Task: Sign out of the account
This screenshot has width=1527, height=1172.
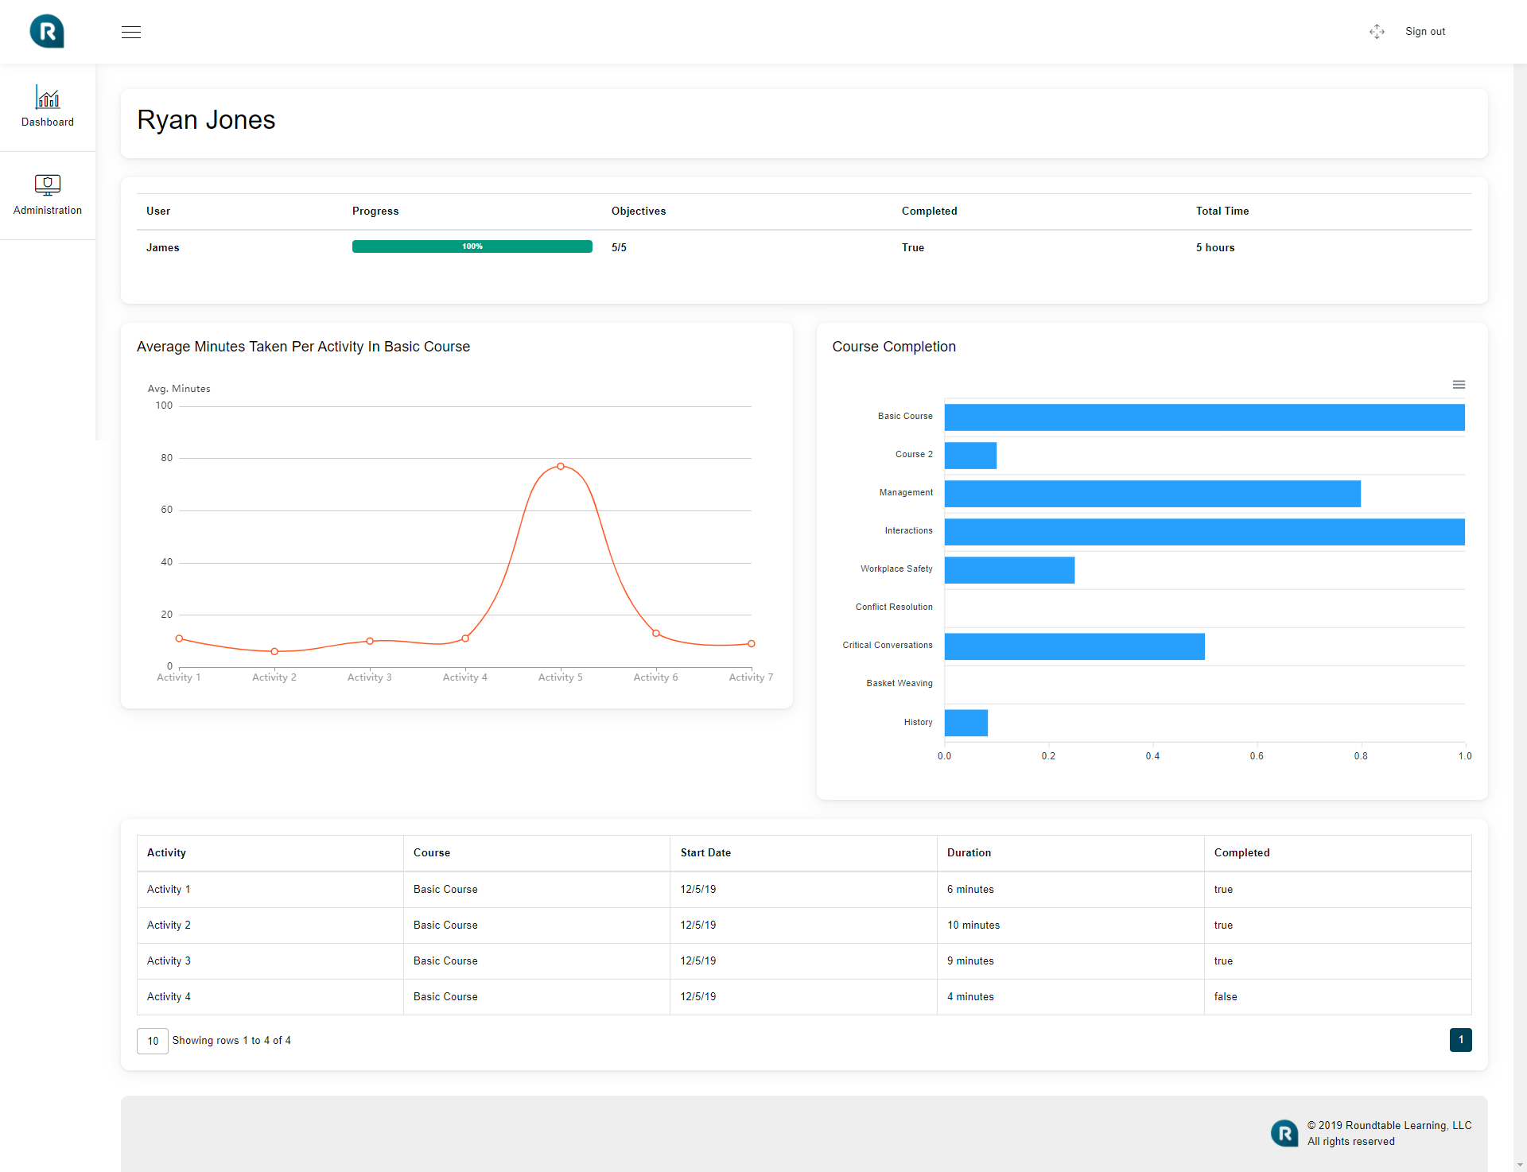Action: (x=1424, y=32)
